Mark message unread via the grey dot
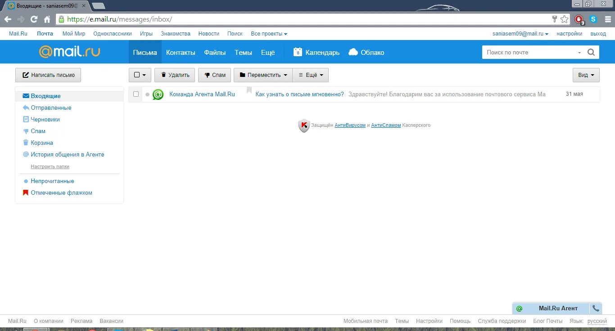 (x=147, y=94)
